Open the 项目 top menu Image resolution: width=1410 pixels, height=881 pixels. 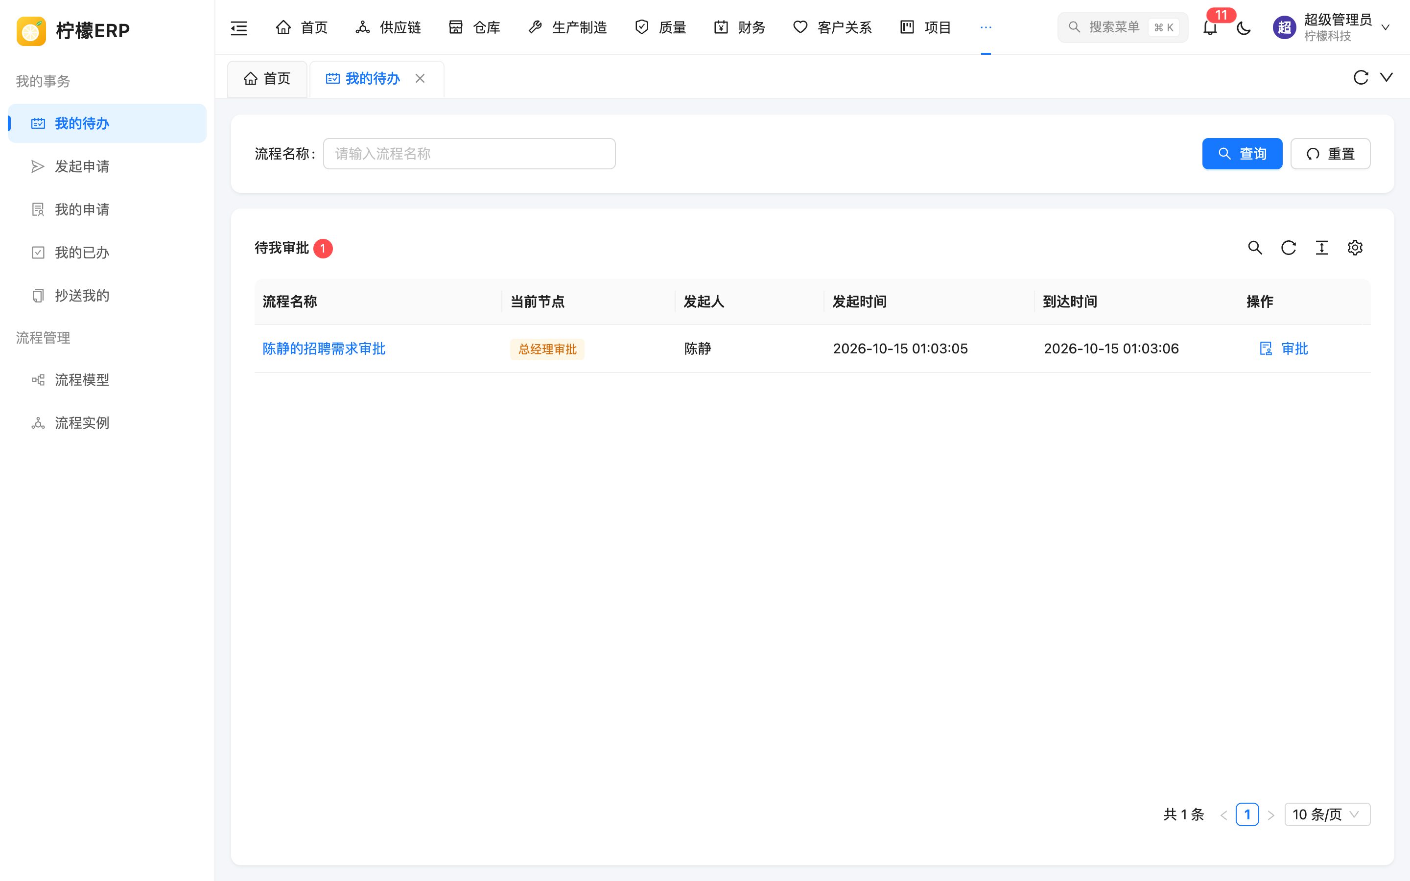(925, 27)
